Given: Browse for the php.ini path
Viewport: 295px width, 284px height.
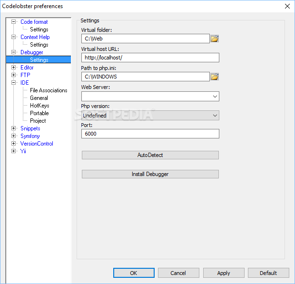Looking at the screenshot, I should [215, 77].
